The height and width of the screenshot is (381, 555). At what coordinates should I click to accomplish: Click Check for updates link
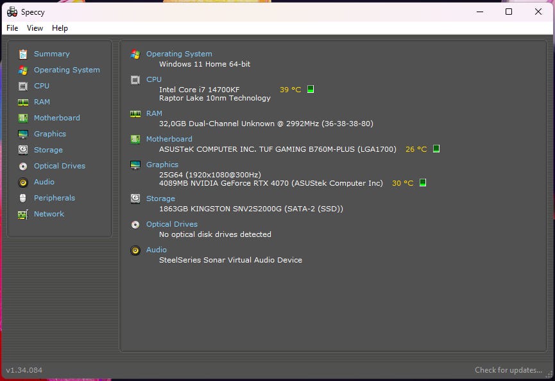508,370
